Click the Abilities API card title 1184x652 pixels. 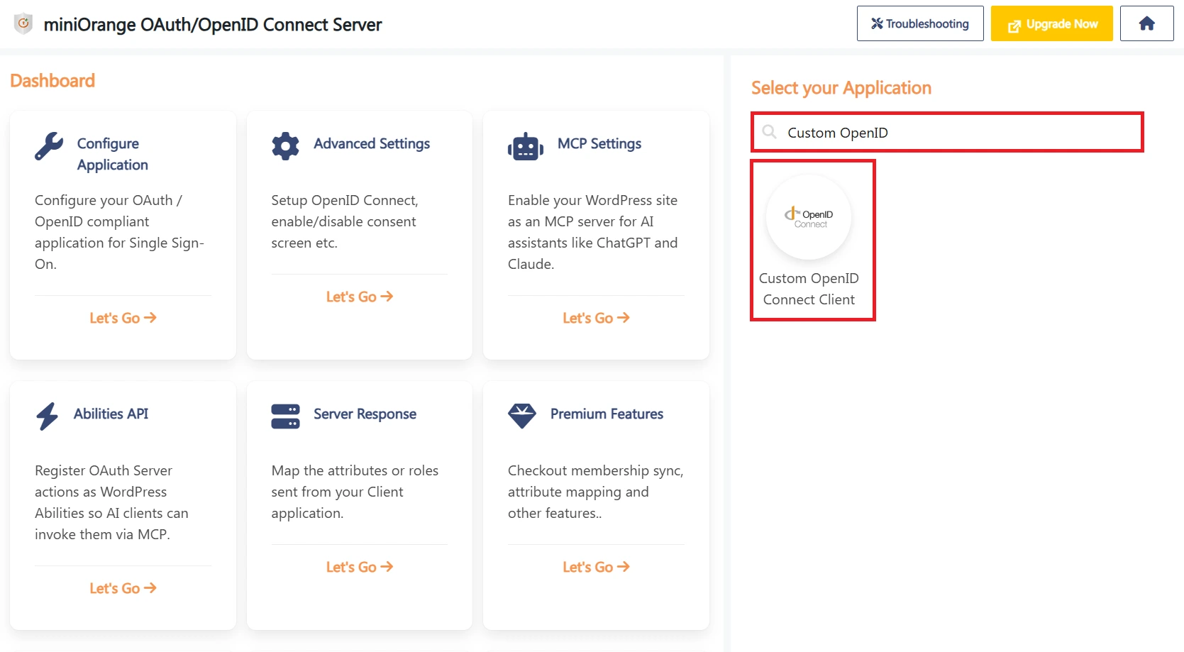click(x=111, y=414)
